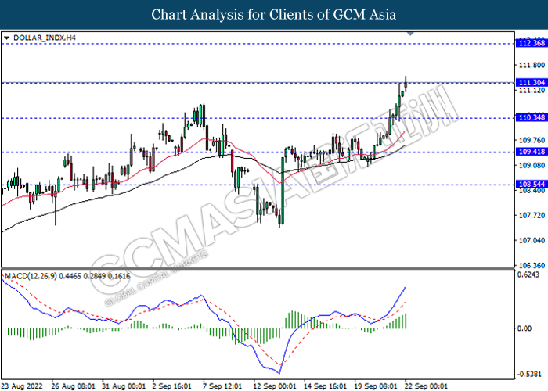The height and width of the screenshot is (391, 548).
Task: Select the 111.304 price level label
Action: [532, 83]
